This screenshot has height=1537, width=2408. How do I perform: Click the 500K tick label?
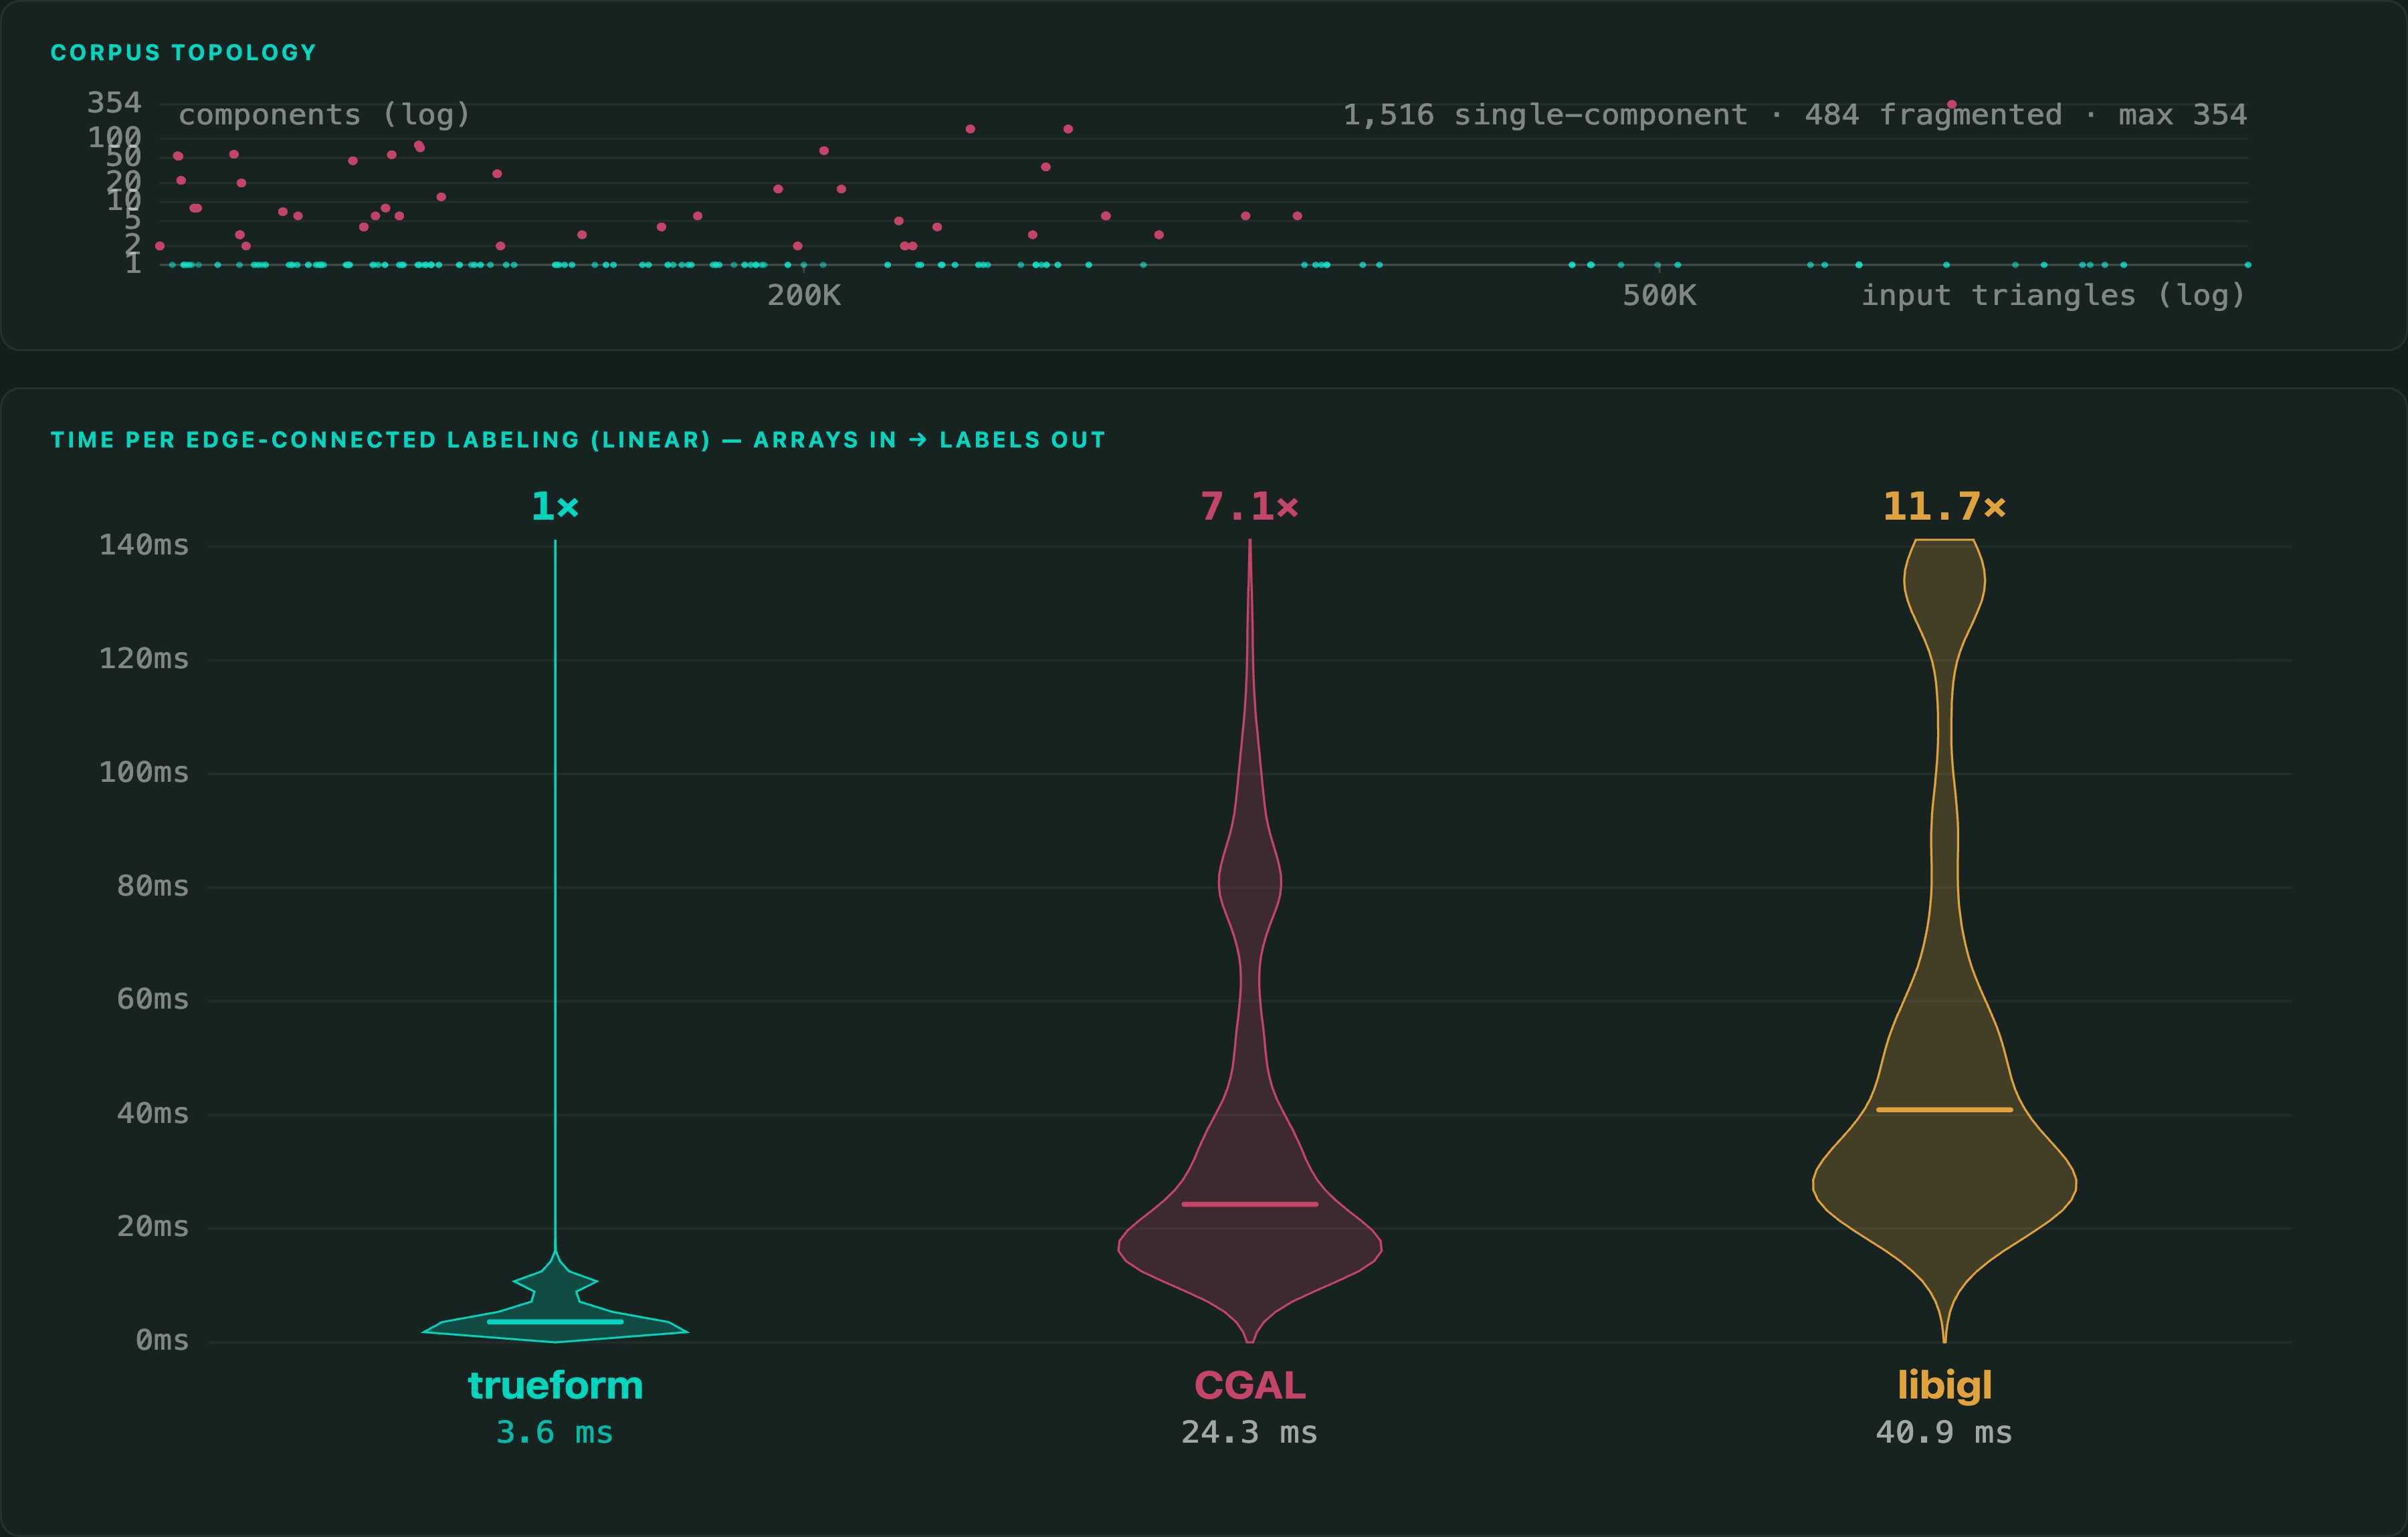(1659, 295)
